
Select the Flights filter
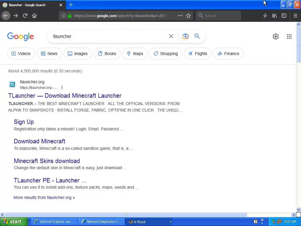pos(198,54)
